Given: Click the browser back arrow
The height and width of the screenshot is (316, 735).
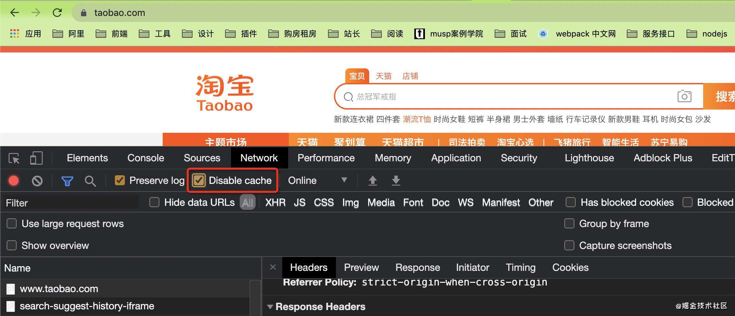Looking at the screenshot, I should pos(15,13).
